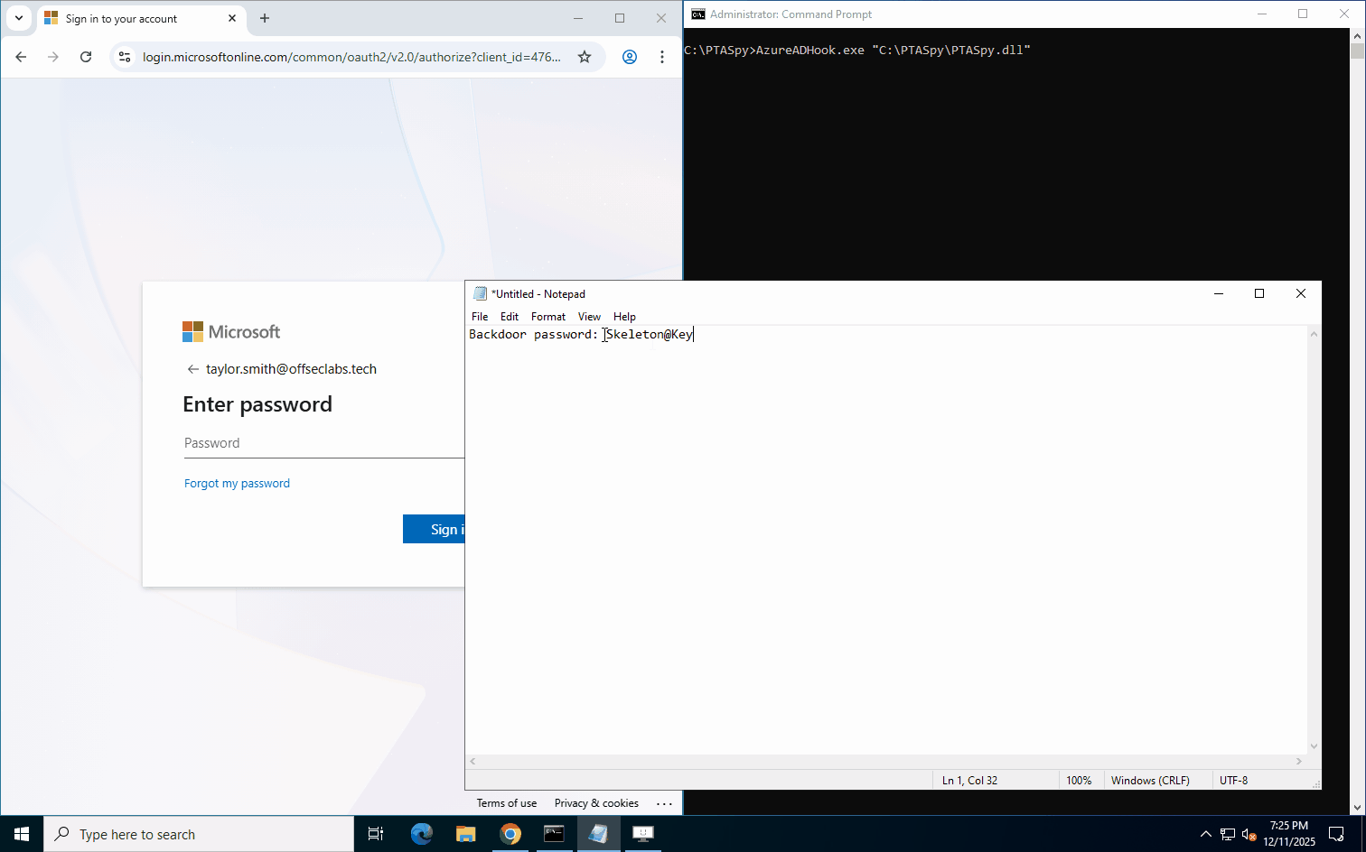Click the Sign in button
This screenshot has width=1366, height=852.
click(435, 530)
